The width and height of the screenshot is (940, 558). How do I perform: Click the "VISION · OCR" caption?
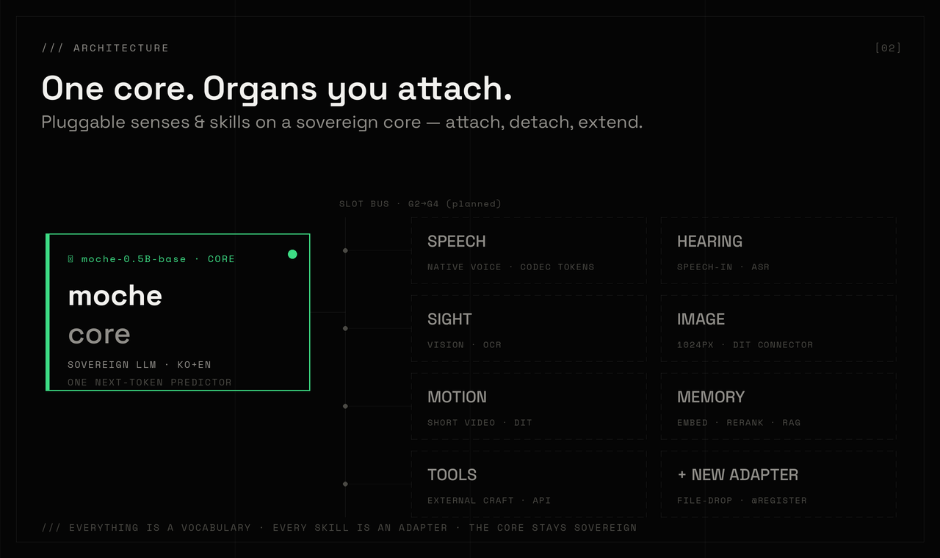pos(464,345)
